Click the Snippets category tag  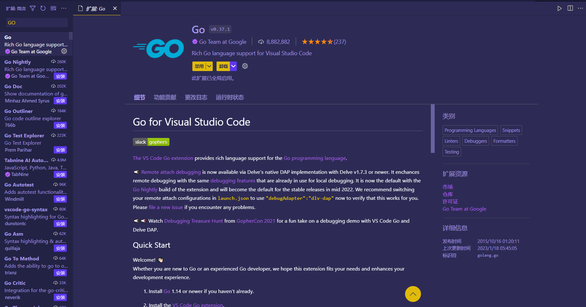(x=511, y=130)
